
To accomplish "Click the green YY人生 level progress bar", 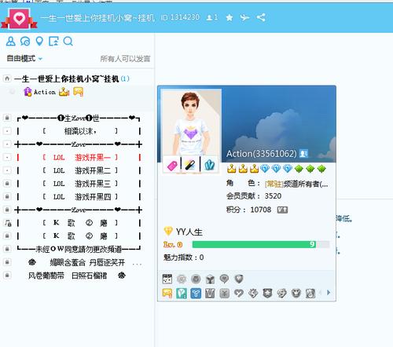I will [261, 244].
